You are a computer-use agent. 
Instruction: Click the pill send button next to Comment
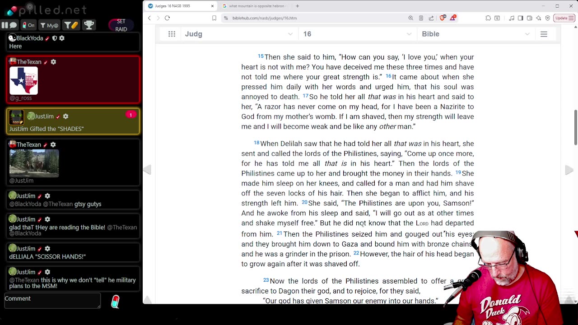pyautogui.click(x=116, y=302)
